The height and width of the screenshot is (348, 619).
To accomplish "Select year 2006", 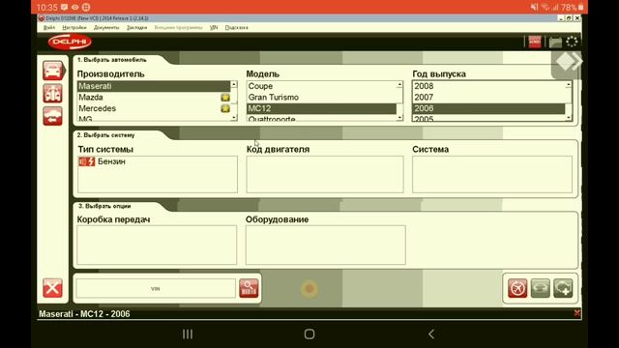I will coord(488,108).
